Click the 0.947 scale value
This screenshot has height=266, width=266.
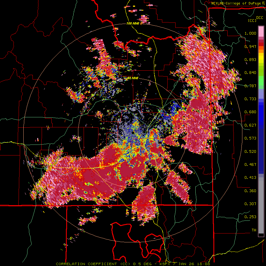[250, 46]
